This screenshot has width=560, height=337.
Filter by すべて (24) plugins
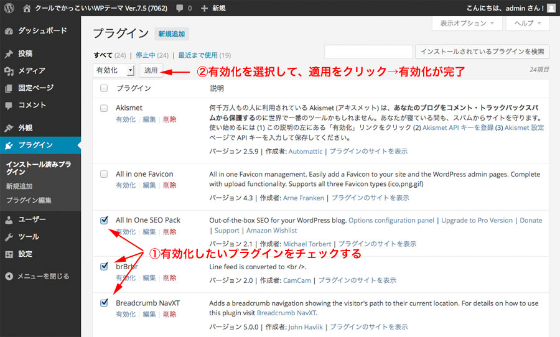point(110,55)
